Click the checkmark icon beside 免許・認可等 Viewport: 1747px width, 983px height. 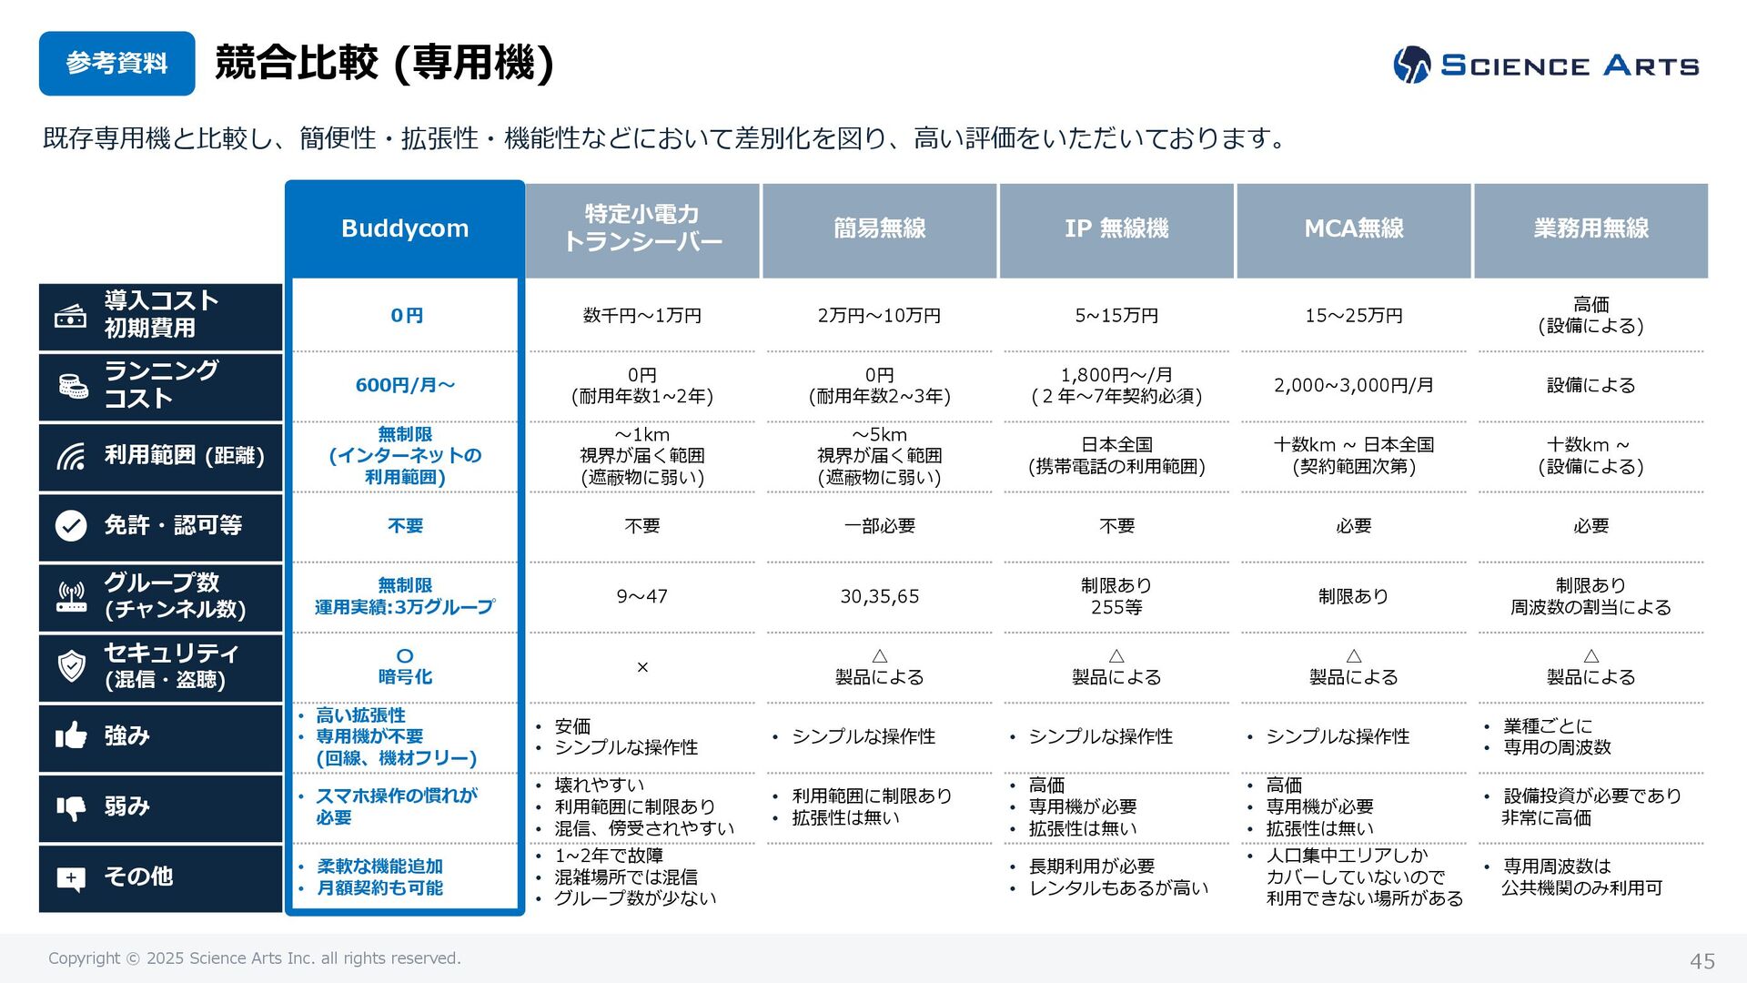(71, 526)
